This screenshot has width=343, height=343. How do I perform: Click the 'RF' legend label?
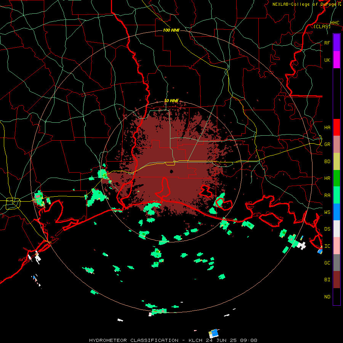point(327,43)
